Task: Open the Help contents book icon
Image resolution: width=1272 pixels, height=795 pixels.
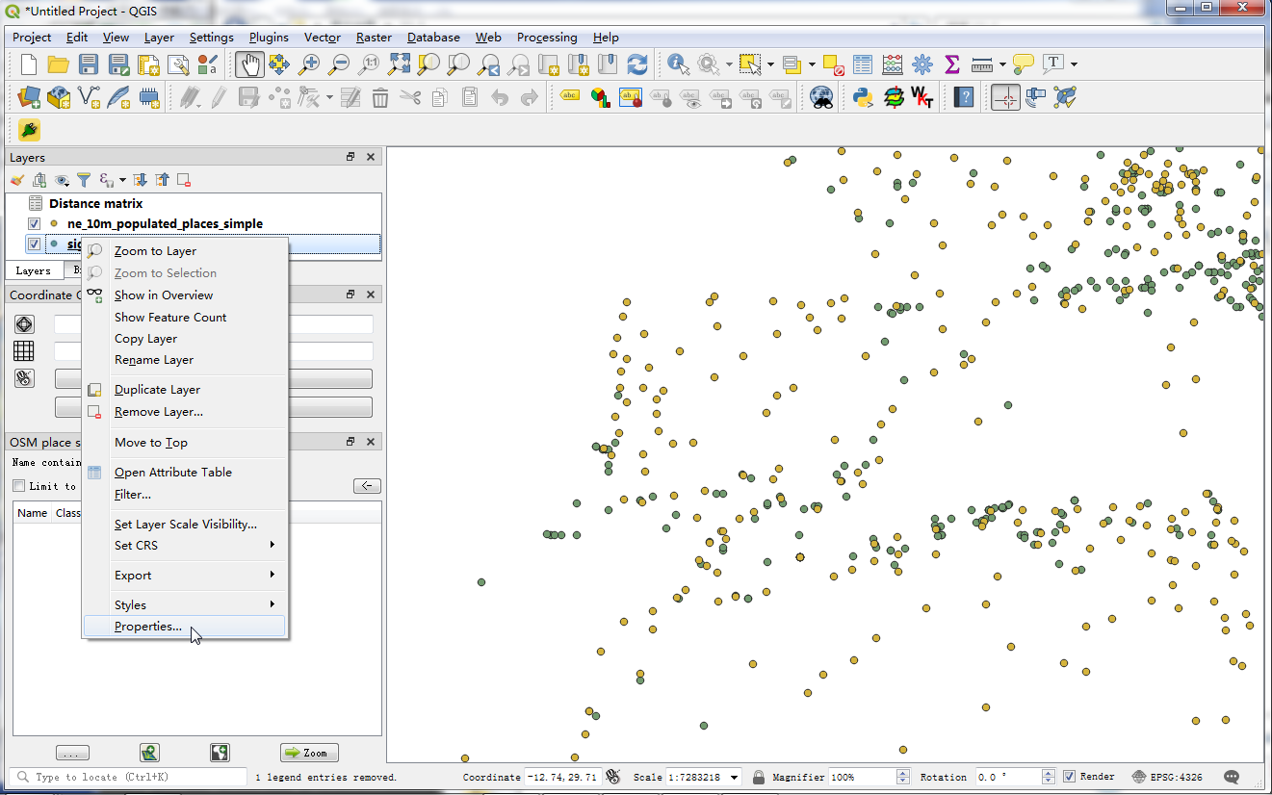Action: (x=964, y=97)
